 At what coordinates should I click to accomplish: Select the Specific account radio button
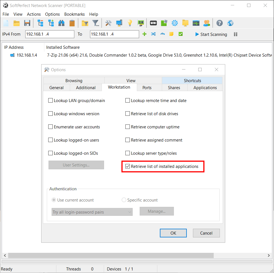point(124,200)
